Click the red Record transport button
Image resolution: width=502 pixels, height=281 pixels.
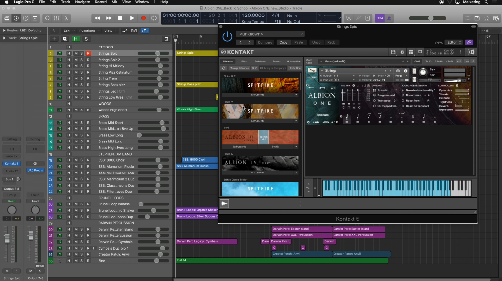tap(143, 18)
